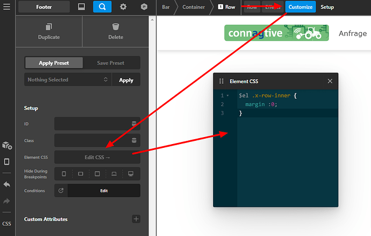Viewport: 371px width, 236px height.
Task: Open the global CSS editor in sidebar
Action: coord(6,224)
